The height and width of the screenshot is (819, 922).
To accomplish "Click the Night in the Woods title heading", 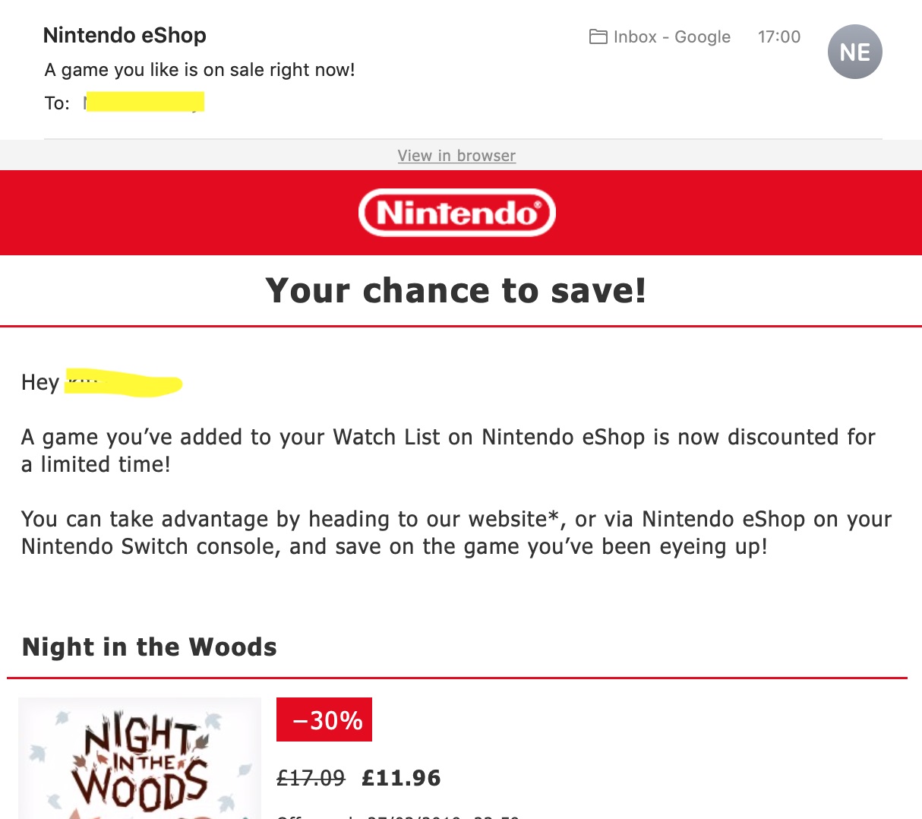I will (x=150, y=647).
